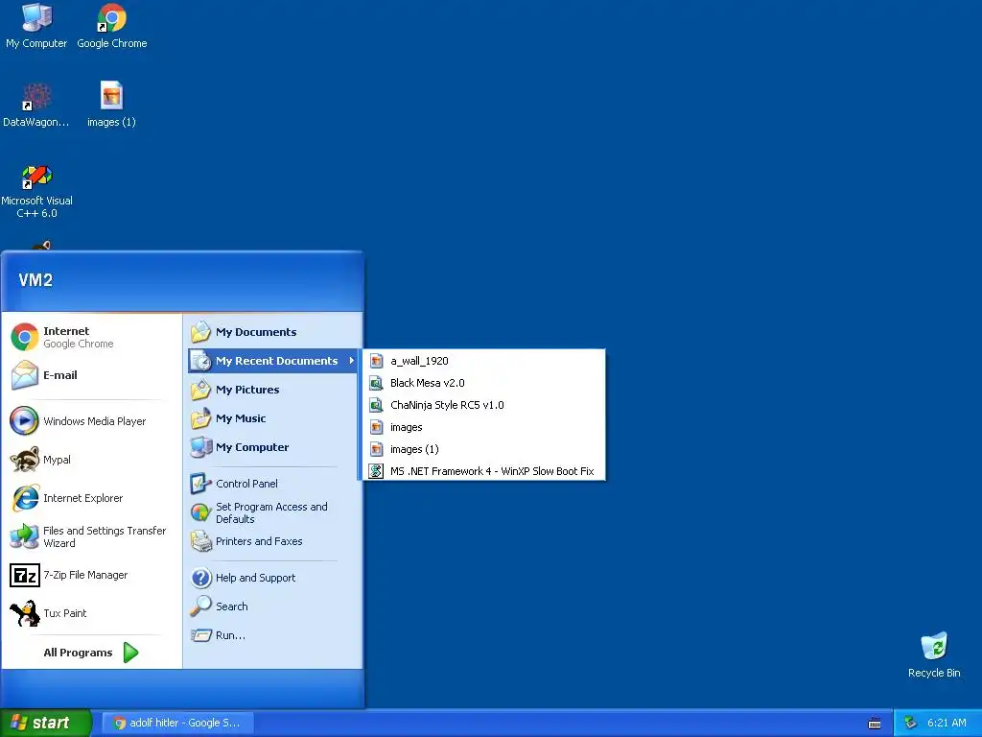Screen dimensions: 982x737
Task: Click the network tray icon near clock
Action: click(x=910, y=724)
